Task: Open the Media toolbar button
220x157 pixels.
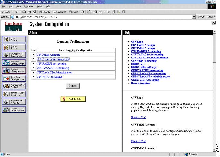Action: (x=74, y=12)
